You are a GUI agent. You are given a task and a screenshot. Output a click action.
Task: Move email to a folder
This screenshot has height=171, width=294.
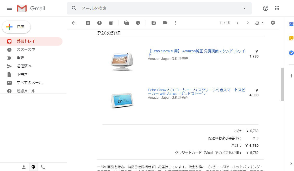tap(154, 23)
